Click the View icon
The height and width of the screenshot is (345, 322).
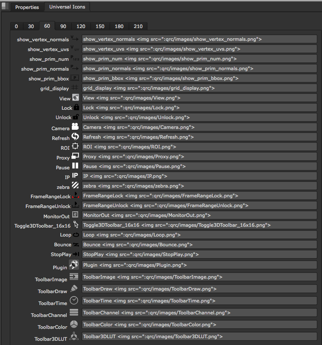click(x=76, y=97)
